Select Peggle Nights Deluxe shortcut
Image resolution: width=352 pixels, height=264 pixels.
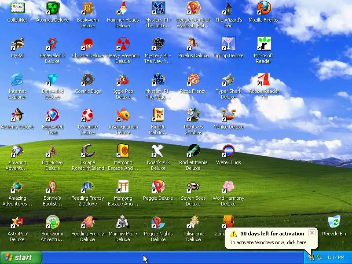click(x=158, y=222)
